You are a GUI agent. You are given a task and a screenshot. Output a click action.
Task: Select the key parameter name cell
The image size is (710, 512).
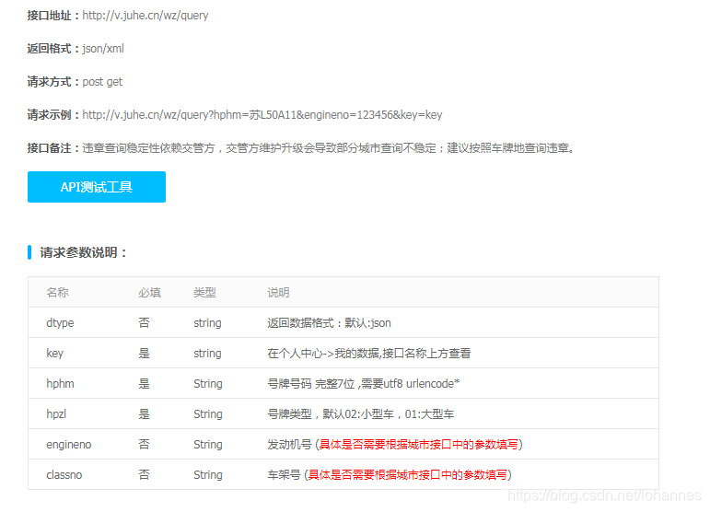click(x=54, y=354)
